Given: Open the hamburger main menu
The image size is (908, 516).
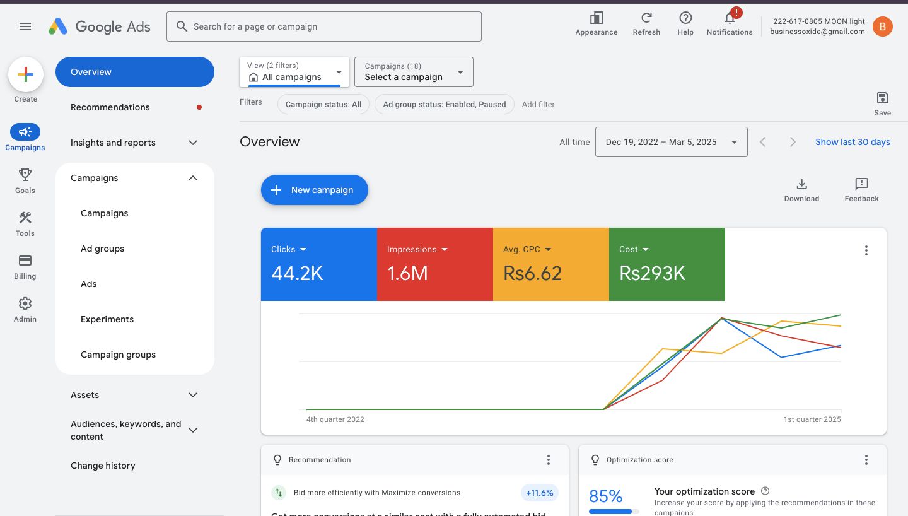Looking at the screenshot, I should click(x=25, y=26).
